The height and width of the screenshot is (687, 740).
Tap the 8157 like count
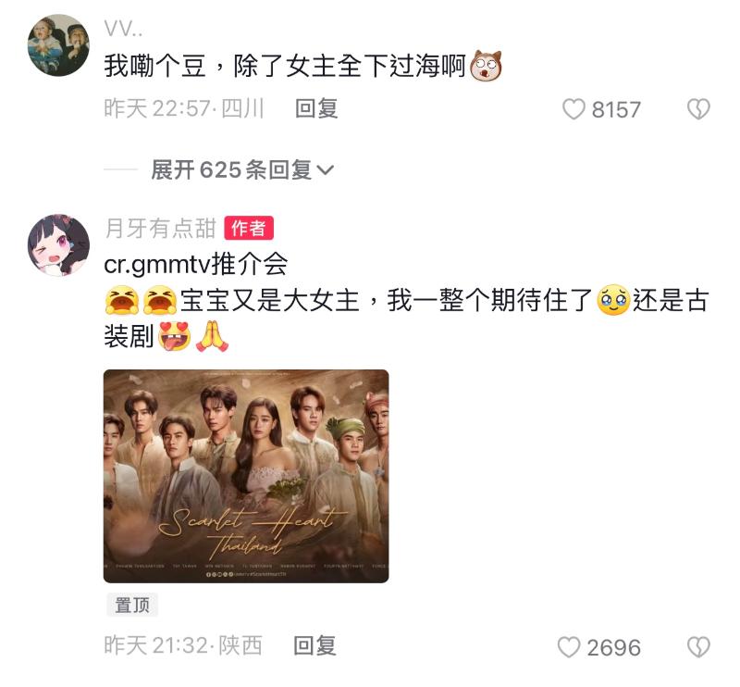[x=616, y=109]
